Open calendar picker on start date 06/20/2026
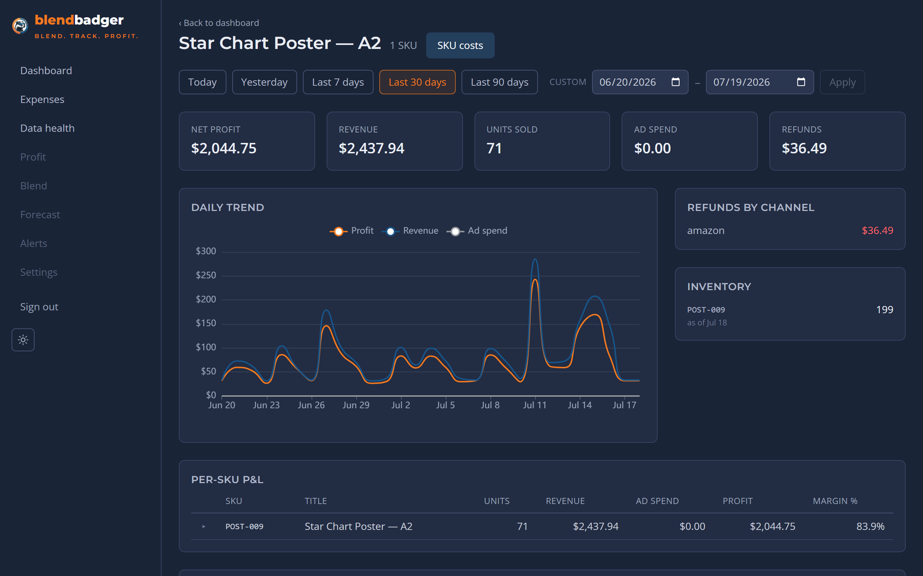This screenshot has width=923, height=576. 675,82
